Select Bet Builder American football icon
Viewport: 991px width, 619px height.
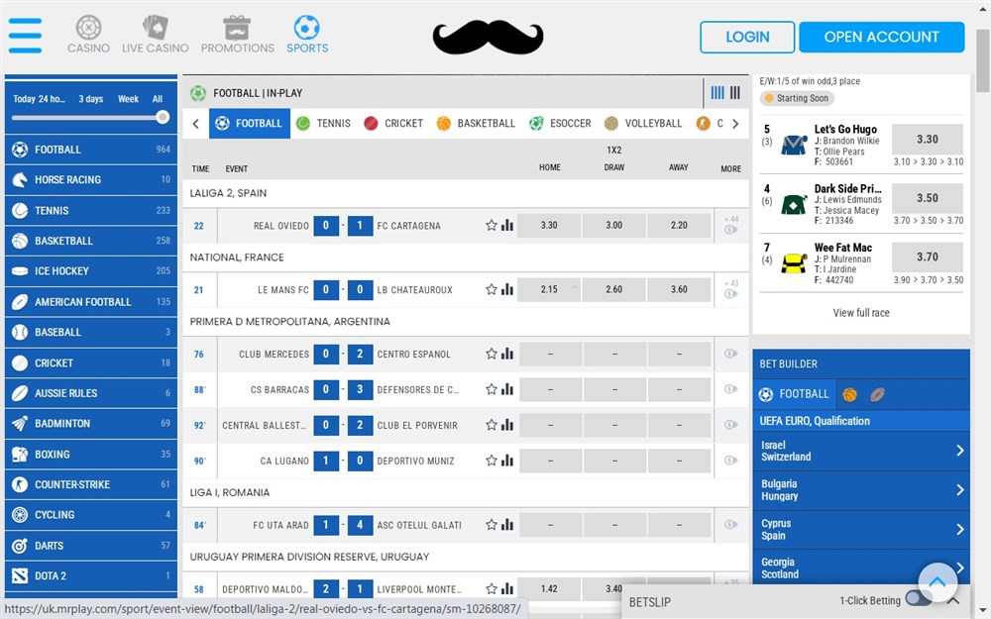click(x=877, y=395)
